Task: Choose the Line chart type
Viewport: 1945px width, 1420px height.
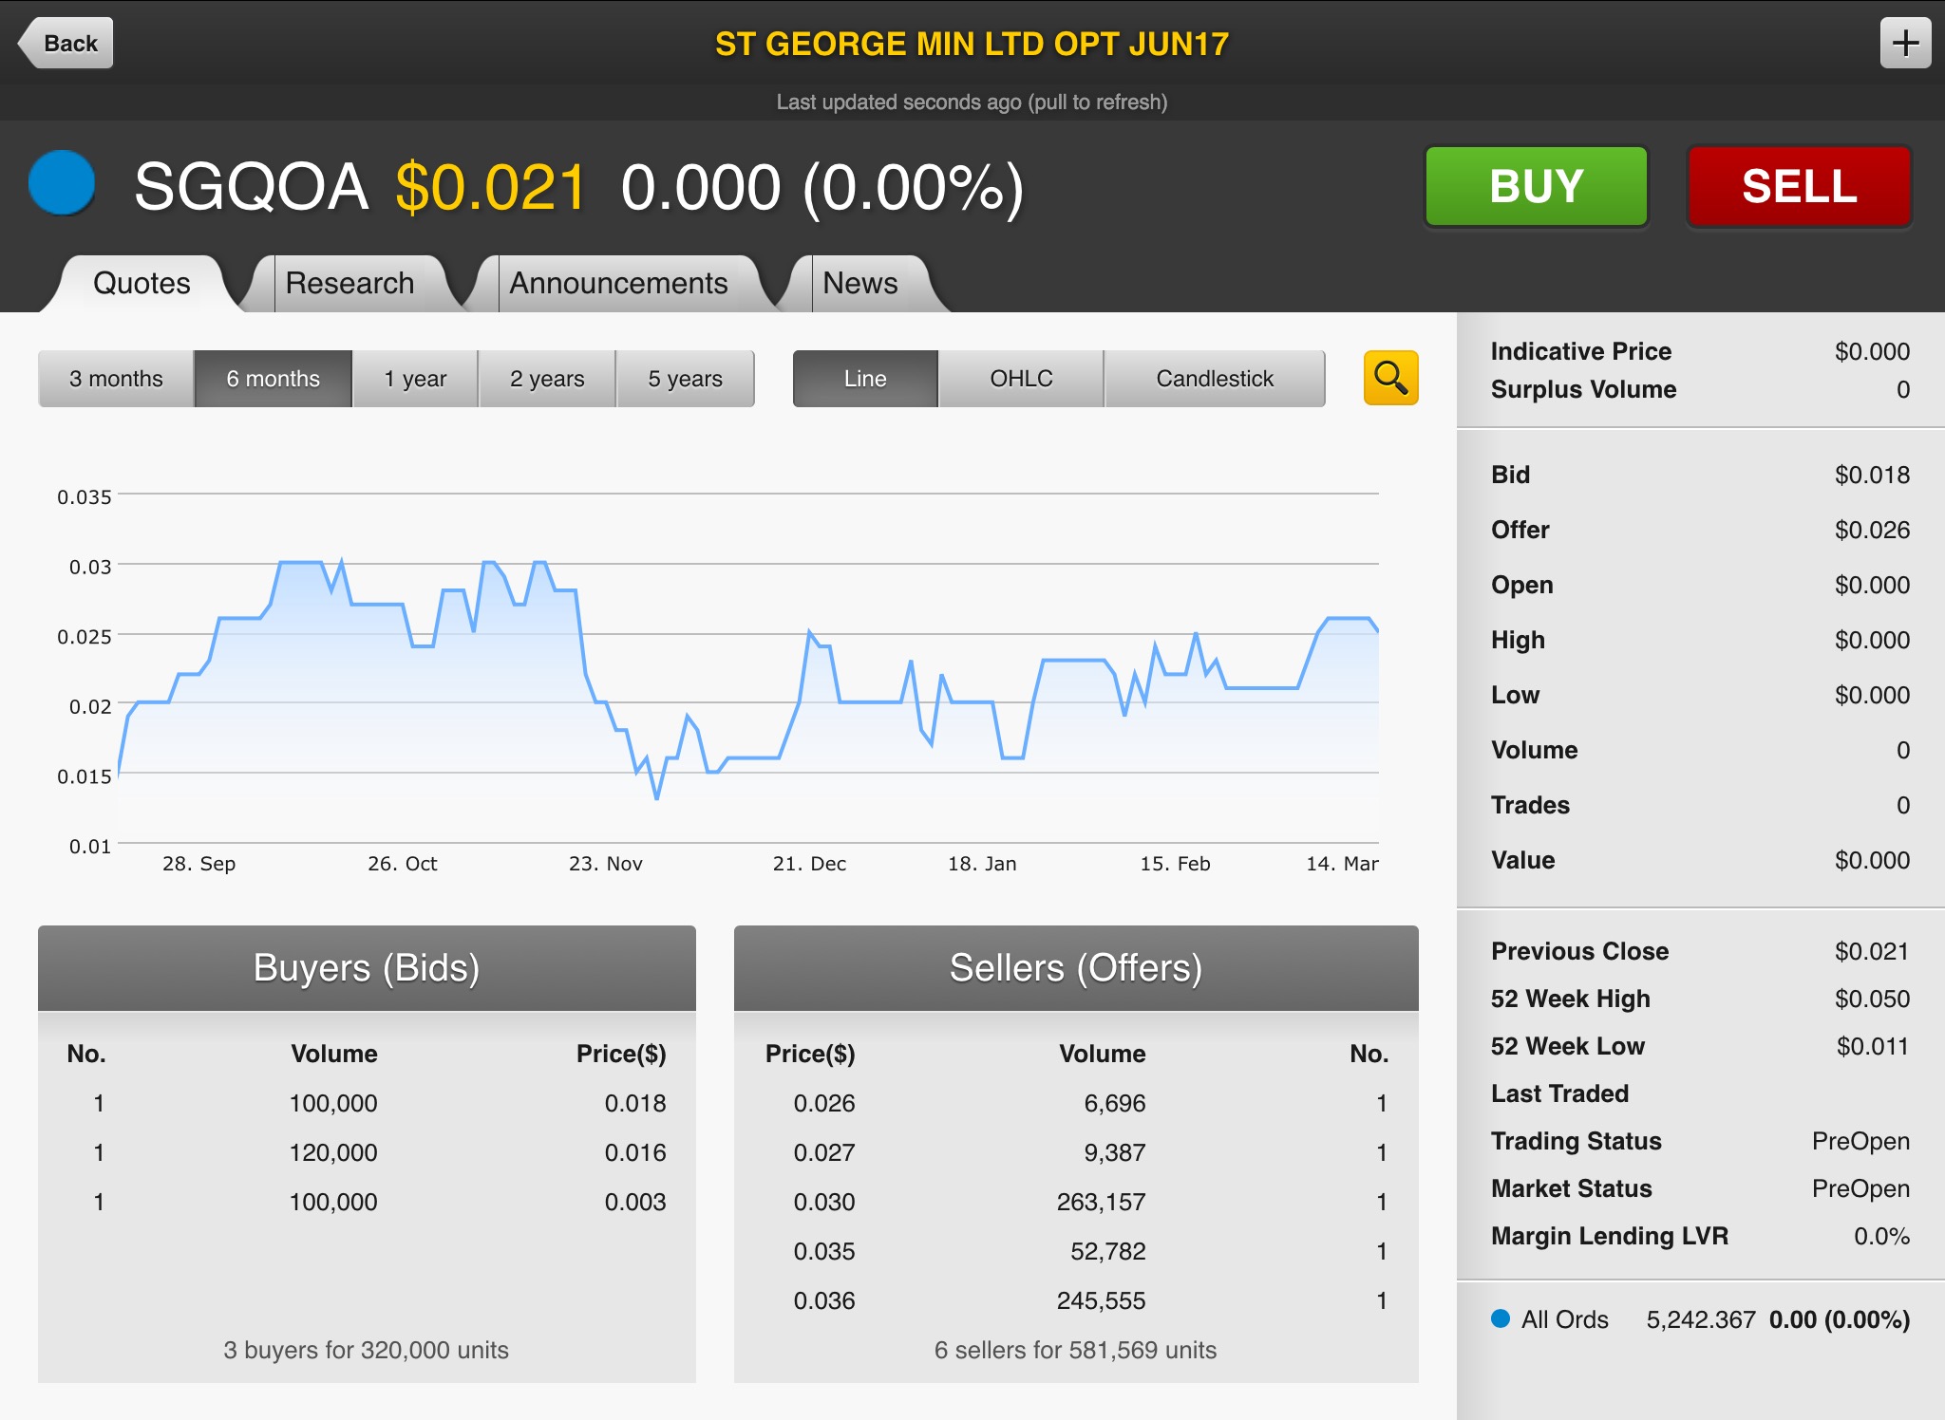Action: [865, 379]
